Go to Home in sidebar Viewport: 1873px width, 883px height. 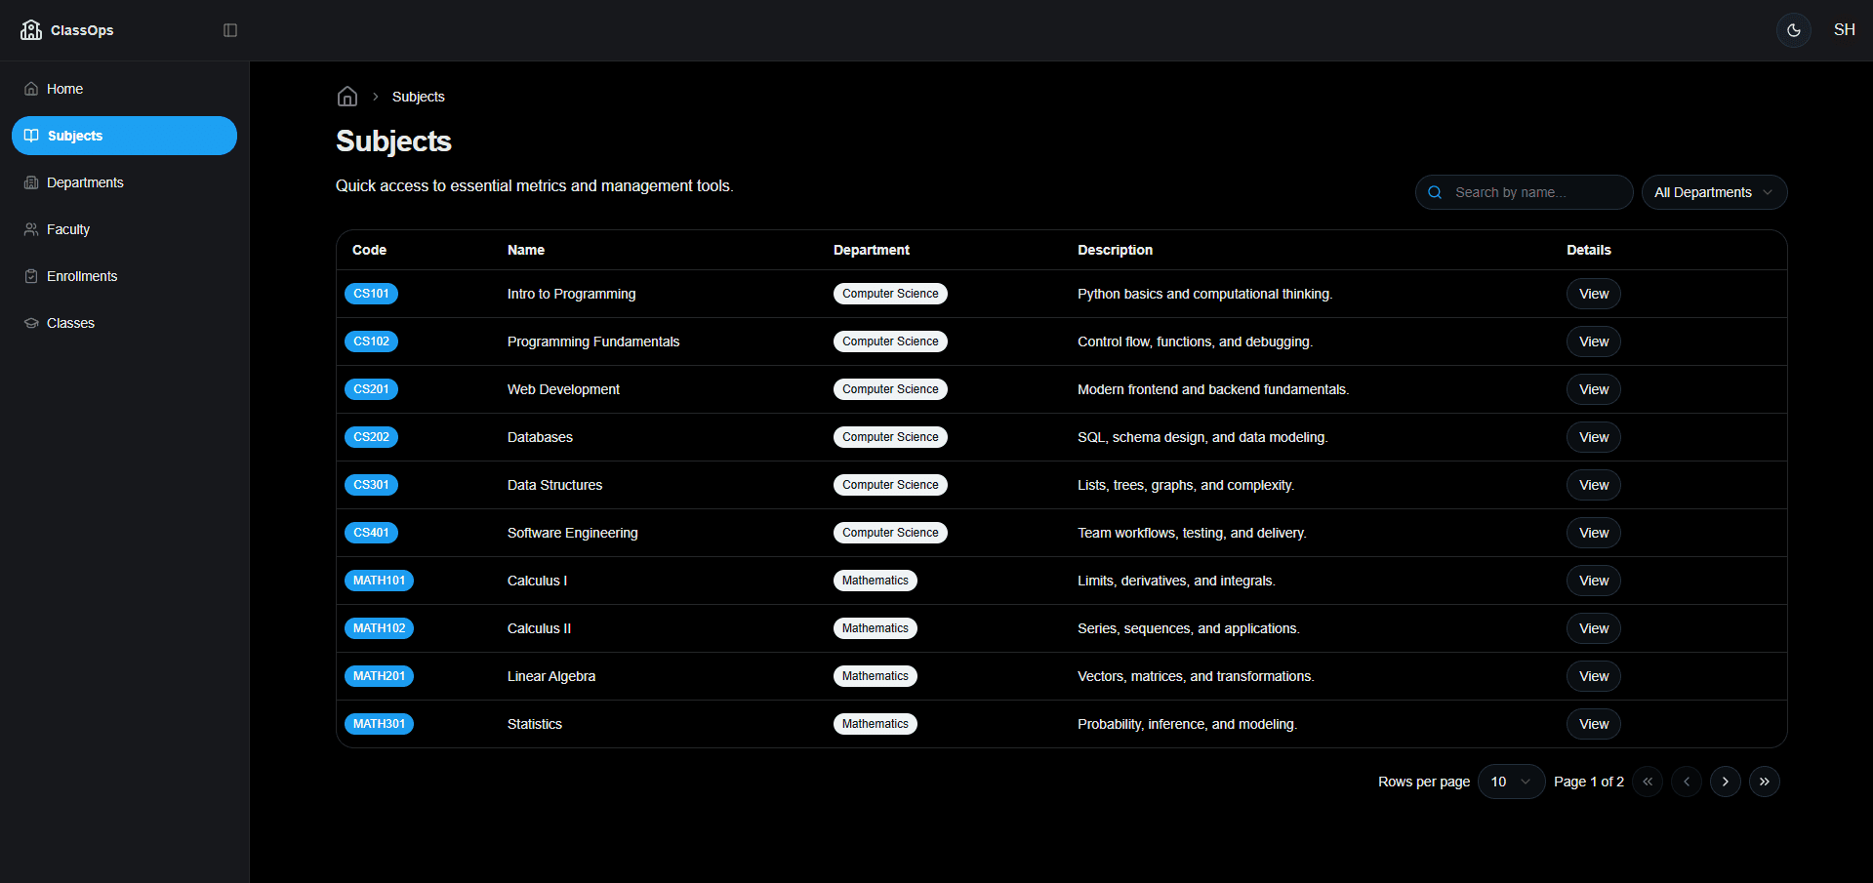pyautogui.click(x=124, y=89)
